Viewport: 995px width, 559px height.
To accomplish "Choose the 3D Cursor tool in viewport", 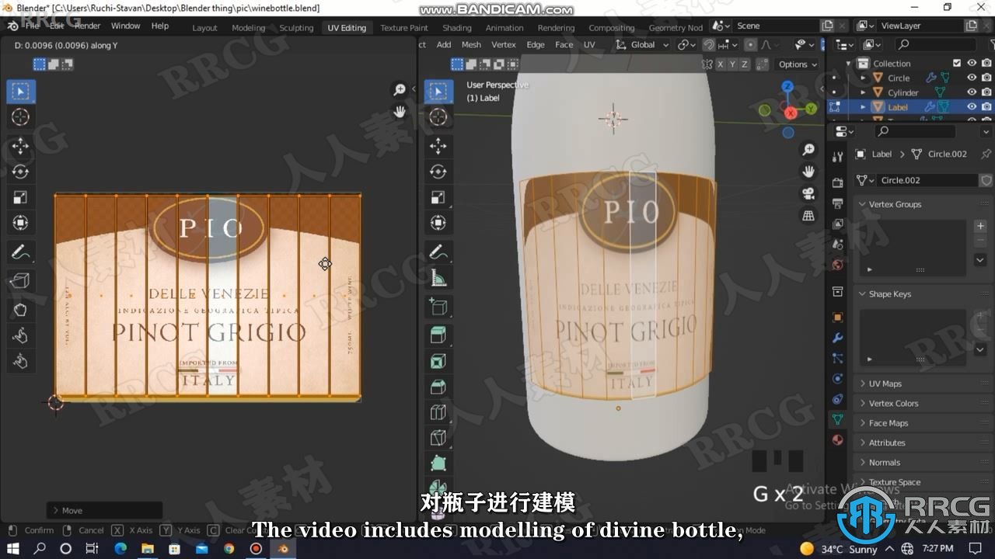I will 438,117.
